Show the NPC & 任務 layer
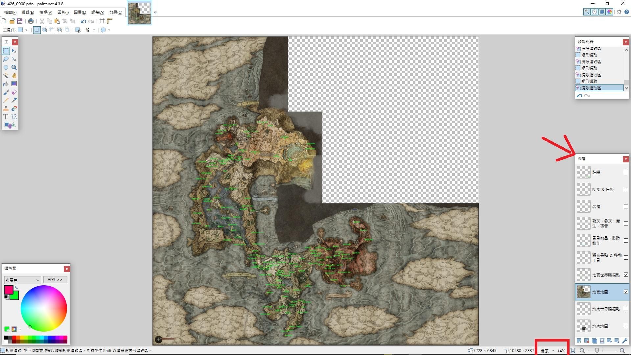 [x=626, y=189]
